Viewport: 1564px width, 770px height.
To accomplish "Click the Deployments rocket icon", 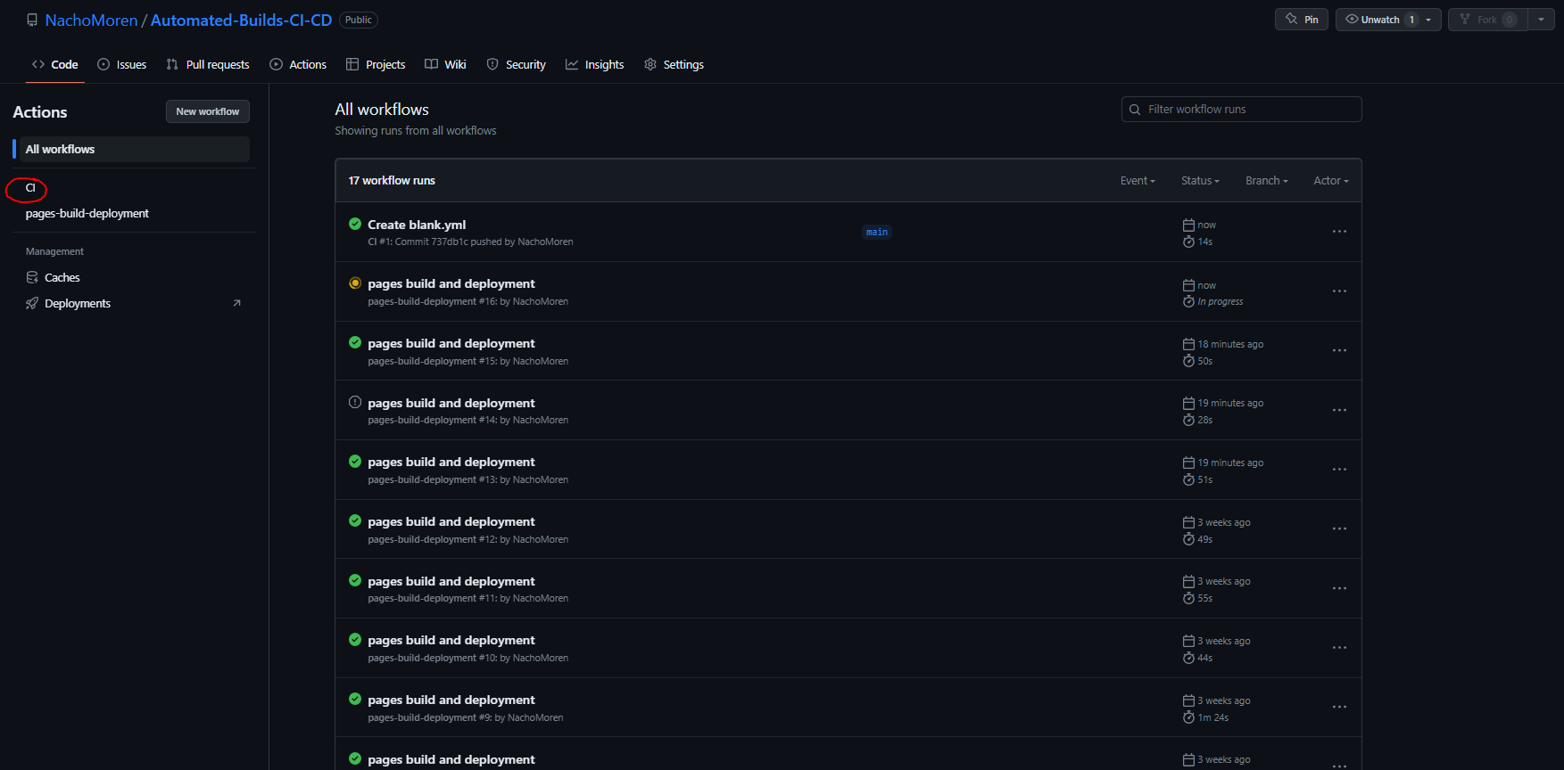I will [x=32, y=303].
